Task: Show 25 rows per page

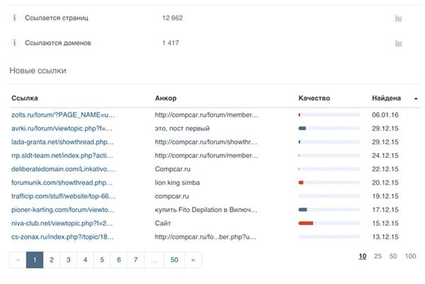Action: click(378, 256)
